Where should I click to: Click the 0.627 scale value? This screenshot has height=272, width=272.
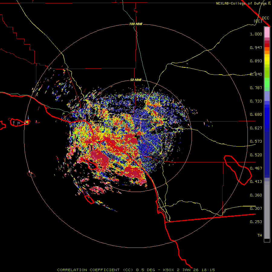[x=256, y=128]
